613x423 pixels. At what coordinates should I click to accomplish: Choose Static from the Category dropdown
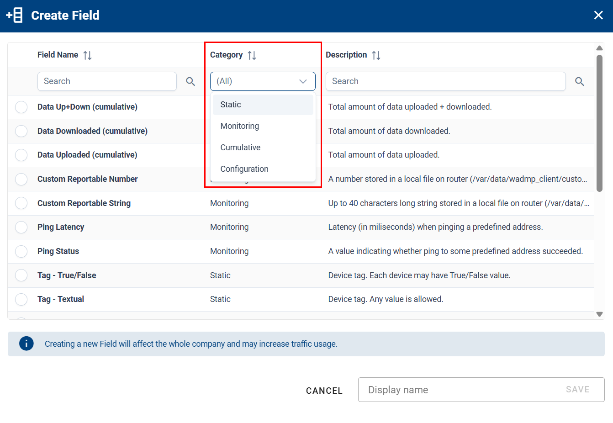tap(231, 104)
